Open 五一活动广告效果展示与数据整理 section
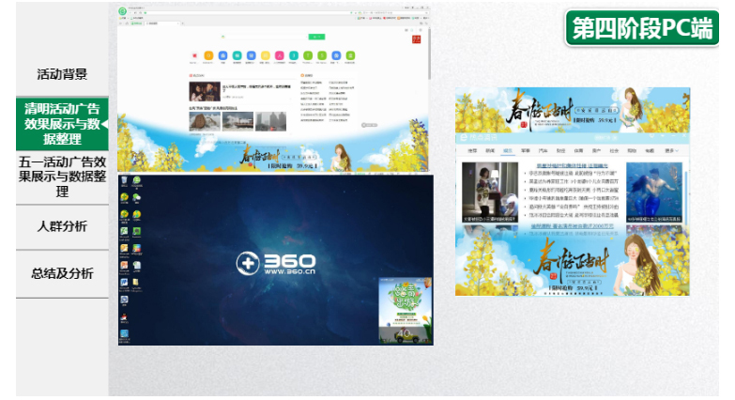This screenshot has width=735, height=400. (x=62, y=177)
